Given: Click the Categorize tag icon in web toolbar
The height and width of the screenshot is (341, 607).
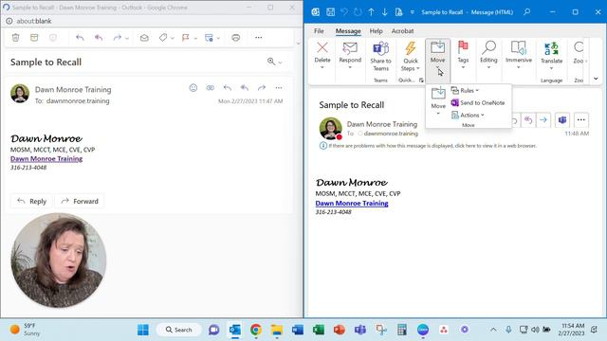Looking at the screenshot, I should click(163, 38).
